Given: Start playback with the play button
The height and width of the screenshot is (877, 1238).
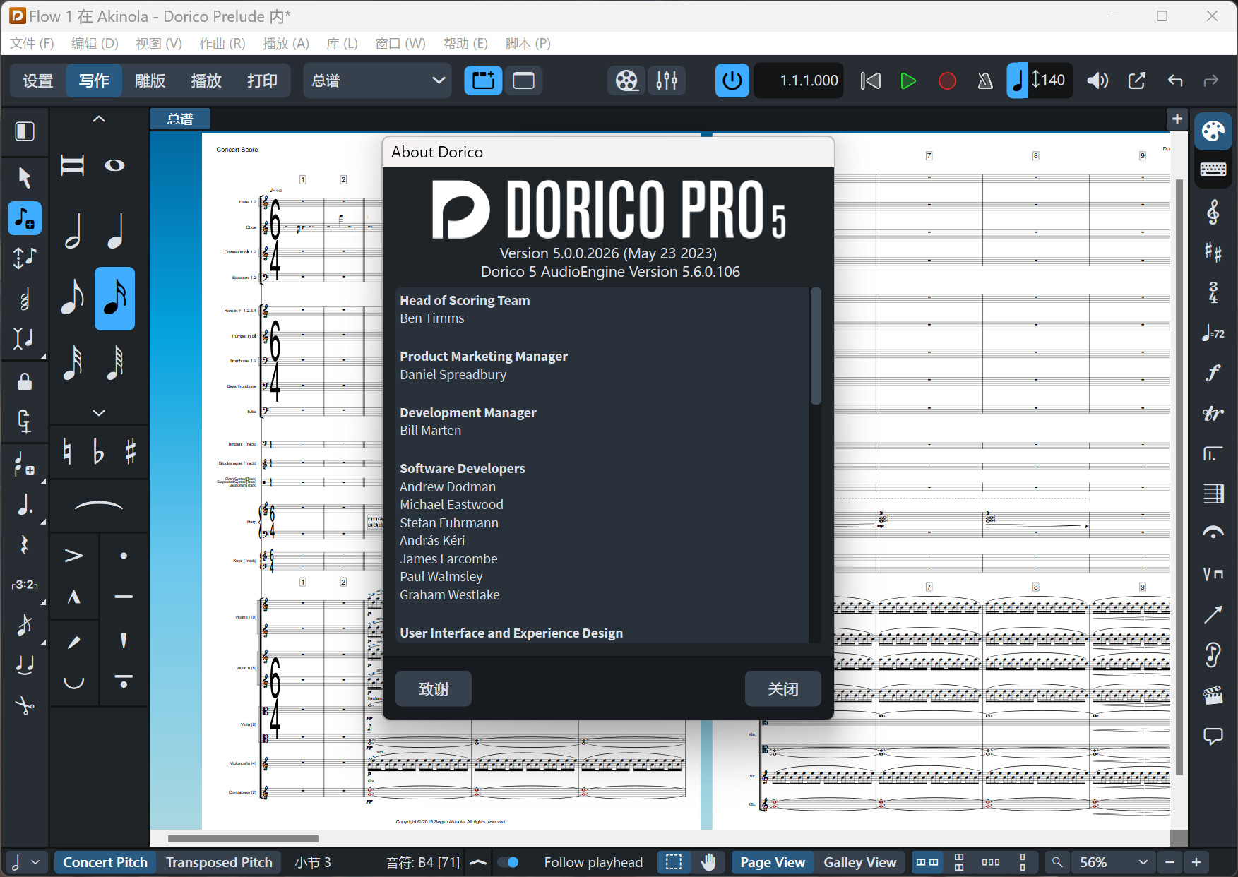Looking at the screenshot, I should 908,80.
